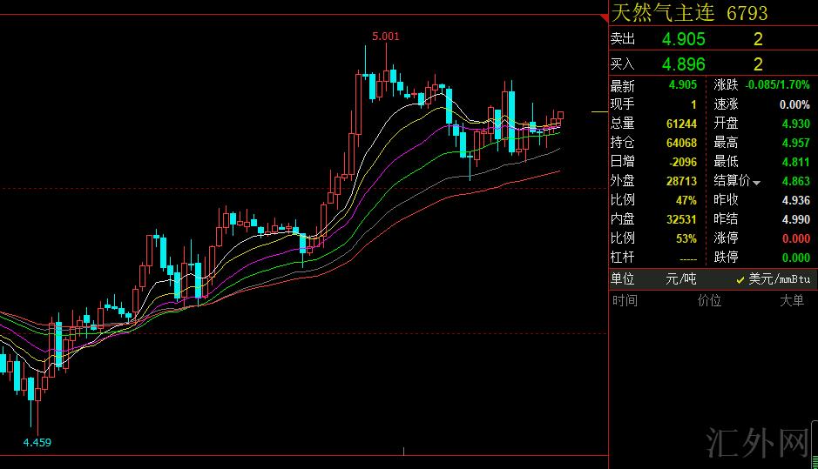Switch unit to 元/吨
The height and width of the screenshot is (469, 818).
pos(682,279)
